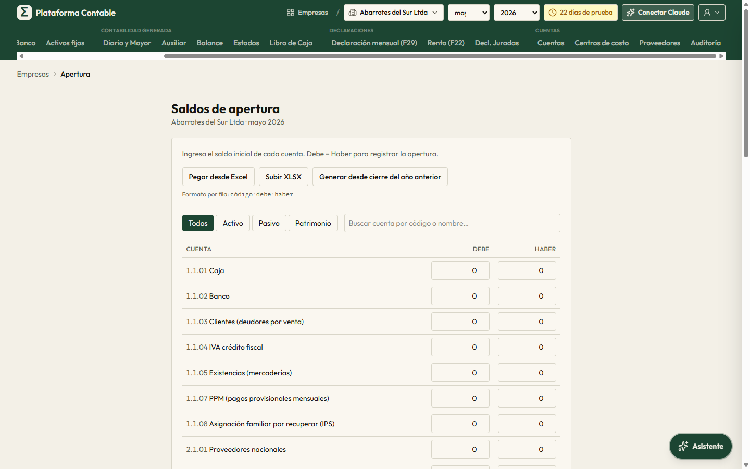
Task: Click the page vertical scrollbar thumb
Action: click(746, 83)
